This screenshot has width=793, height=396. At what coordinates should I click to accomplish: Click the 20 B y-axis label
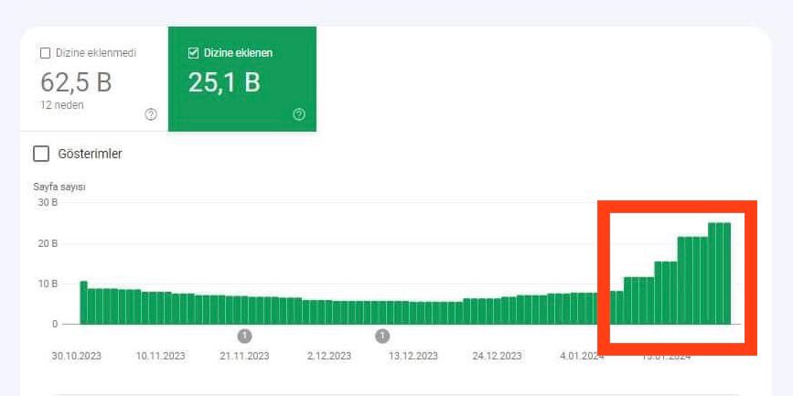48,243
